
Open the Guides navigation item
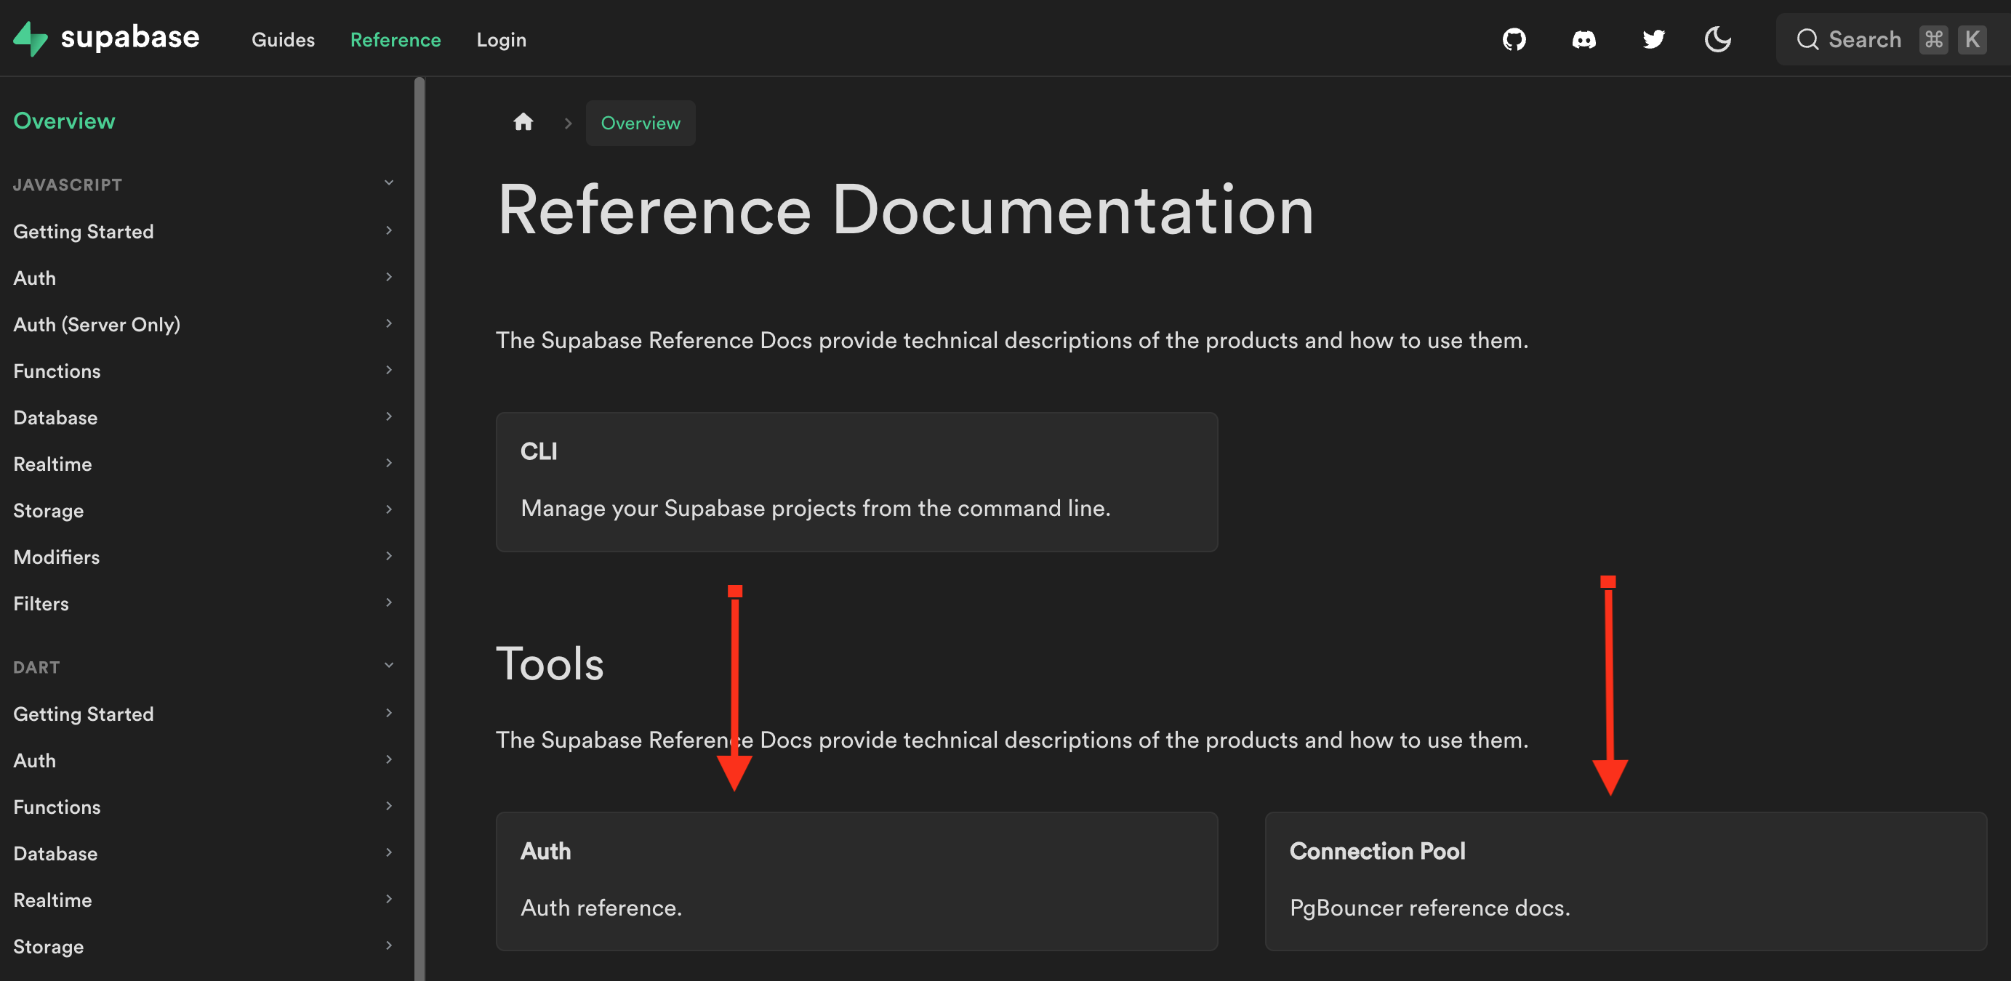coord(283,40)
